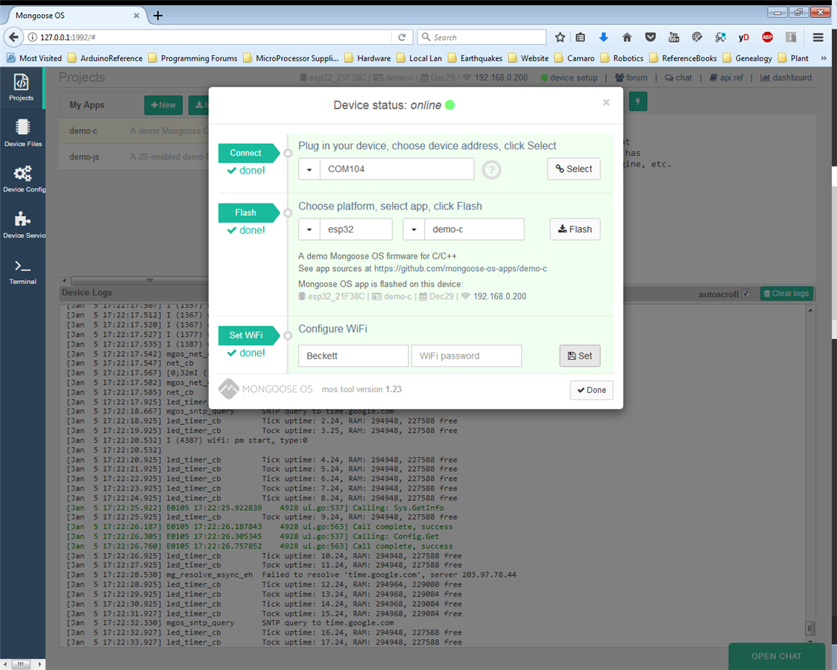The image size is (837, 670).
Task: Open Device Files in sidebar
Action: click(x=22, y=133)
